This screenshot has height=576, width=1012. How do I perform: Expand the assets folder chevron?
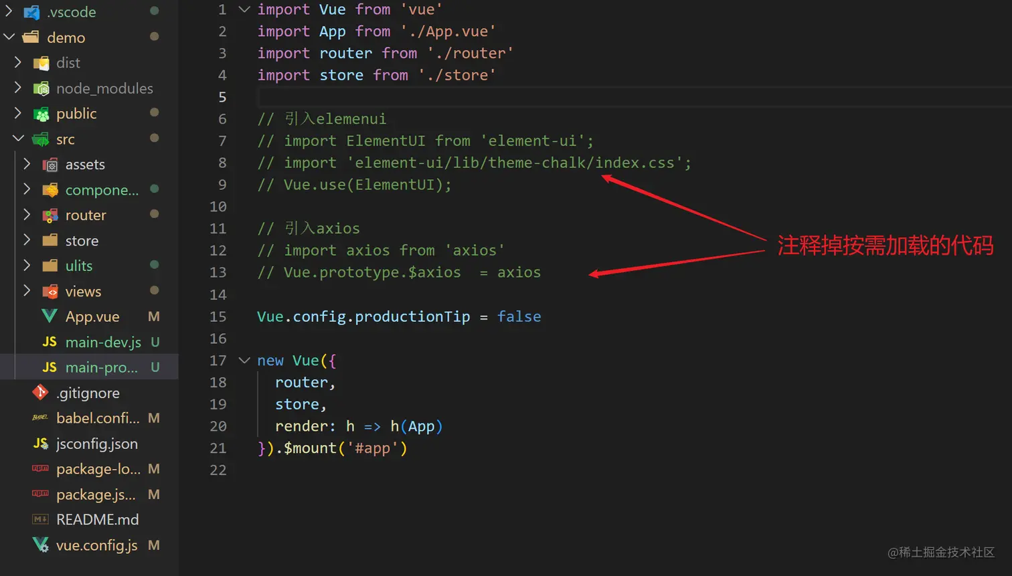click(x=27, y=164)
